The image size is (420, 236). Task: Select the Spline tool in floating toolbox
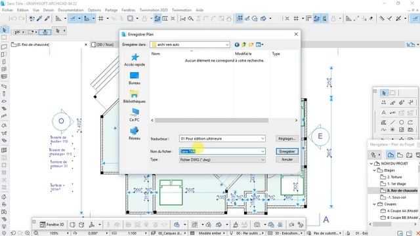pos(384,130)
